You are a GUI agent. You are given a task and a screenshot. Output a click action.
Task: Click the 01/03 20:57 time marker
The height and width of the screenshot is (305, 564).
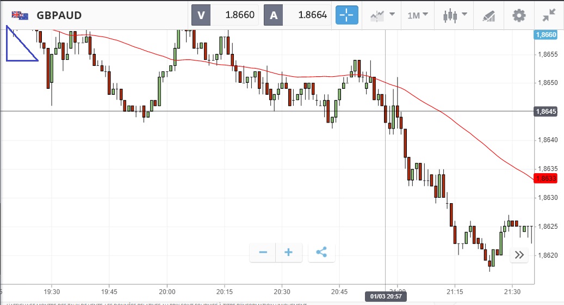386,296
